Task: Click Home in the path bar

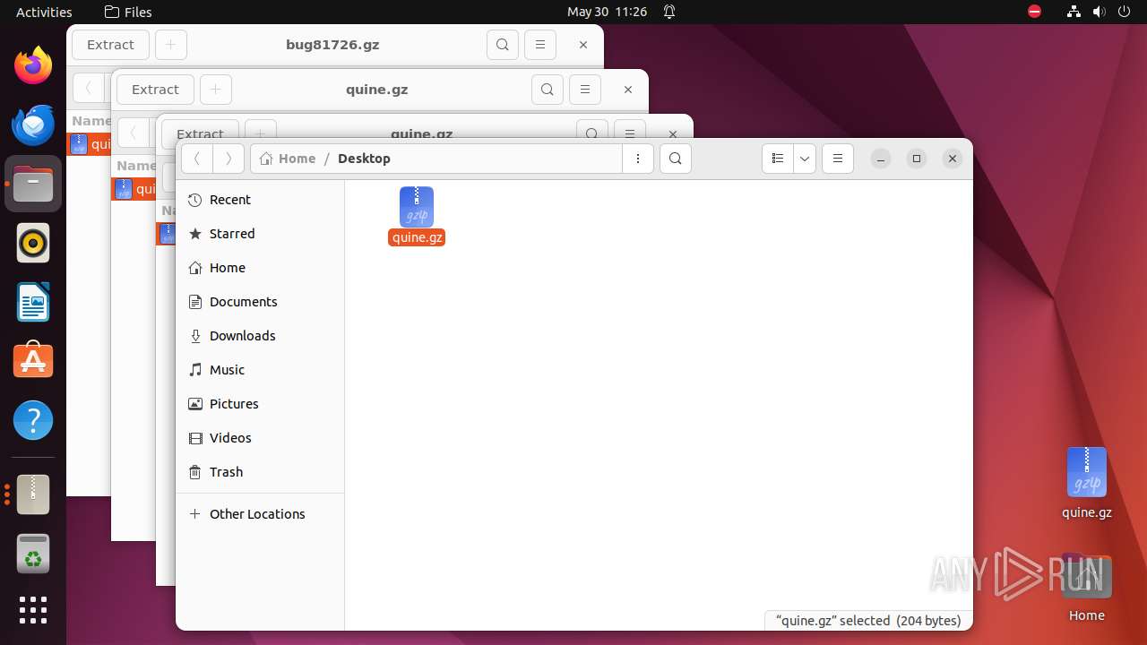Action: pyautogui.click(x=288, y=159)
